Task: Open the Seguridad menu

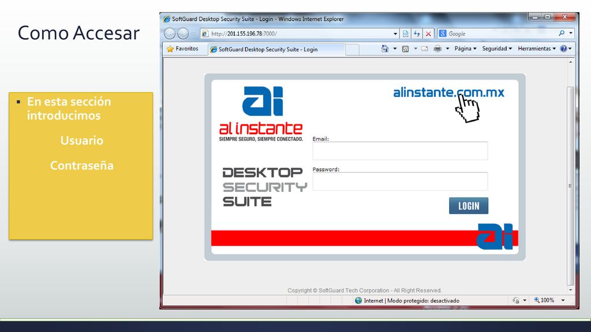Action: pyautogui.click(x=497, y=48)
